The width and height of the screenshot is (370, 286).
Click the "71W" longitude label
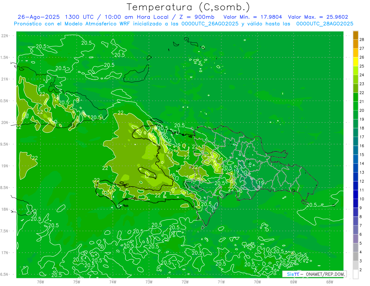pyautogui.click(x=221, y=282)
